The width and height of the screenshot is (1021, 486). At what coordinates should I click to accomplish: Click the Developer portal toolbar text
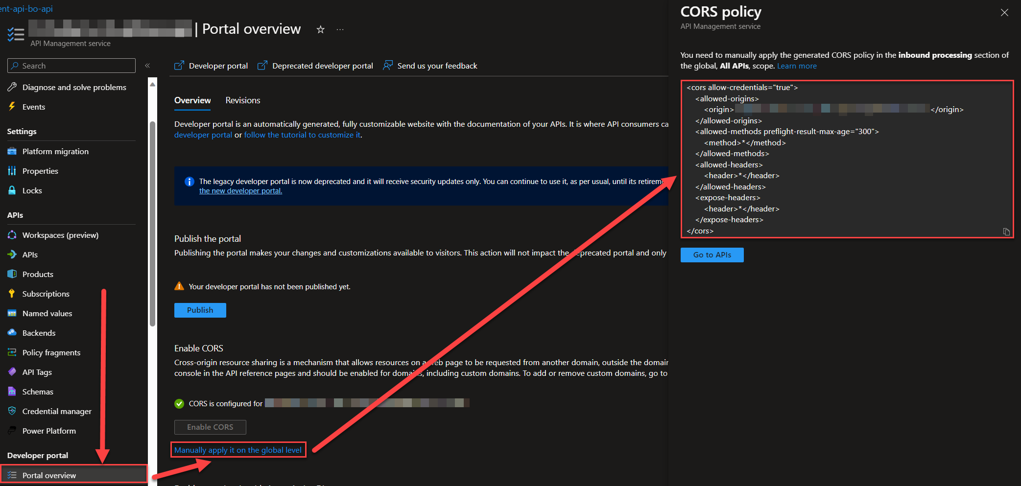coord(218,66)
